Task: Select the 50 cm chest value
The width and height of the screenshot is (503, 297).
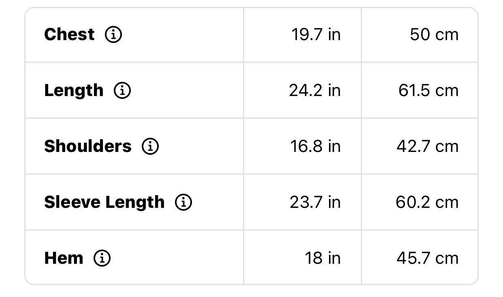Action: (434, 34)
